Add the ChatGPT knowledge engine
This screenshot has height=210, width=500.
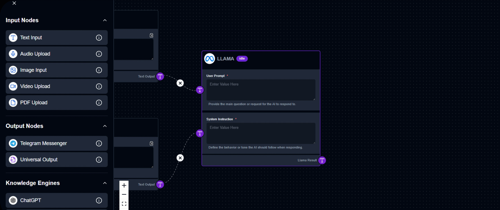tap(52, 200)
